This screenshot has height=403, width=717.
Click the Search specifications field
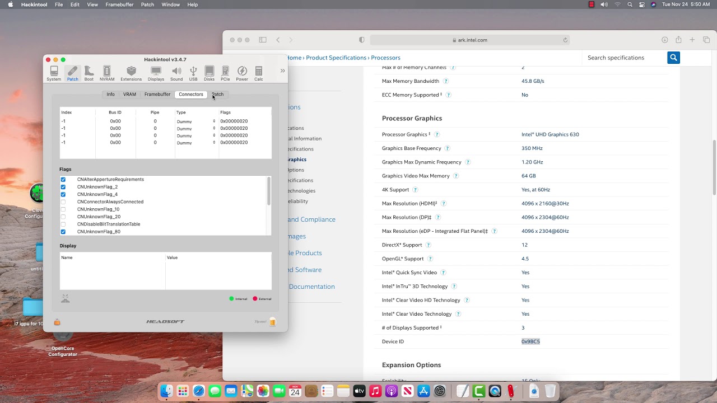tap(624, 58)
